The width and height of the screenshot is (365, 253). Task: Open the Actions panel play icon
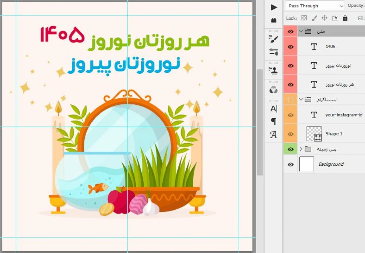click(x=274, y=7)
